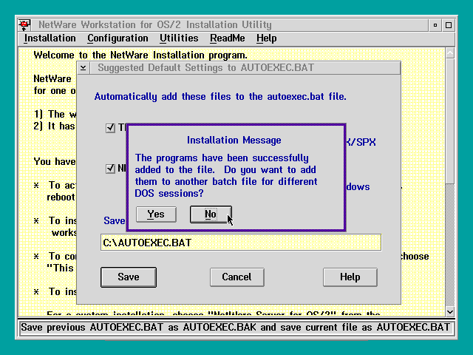This screenshot has width=473, height=355.
Task: Open the Help menu in menu bar
Action: [266, 38]
